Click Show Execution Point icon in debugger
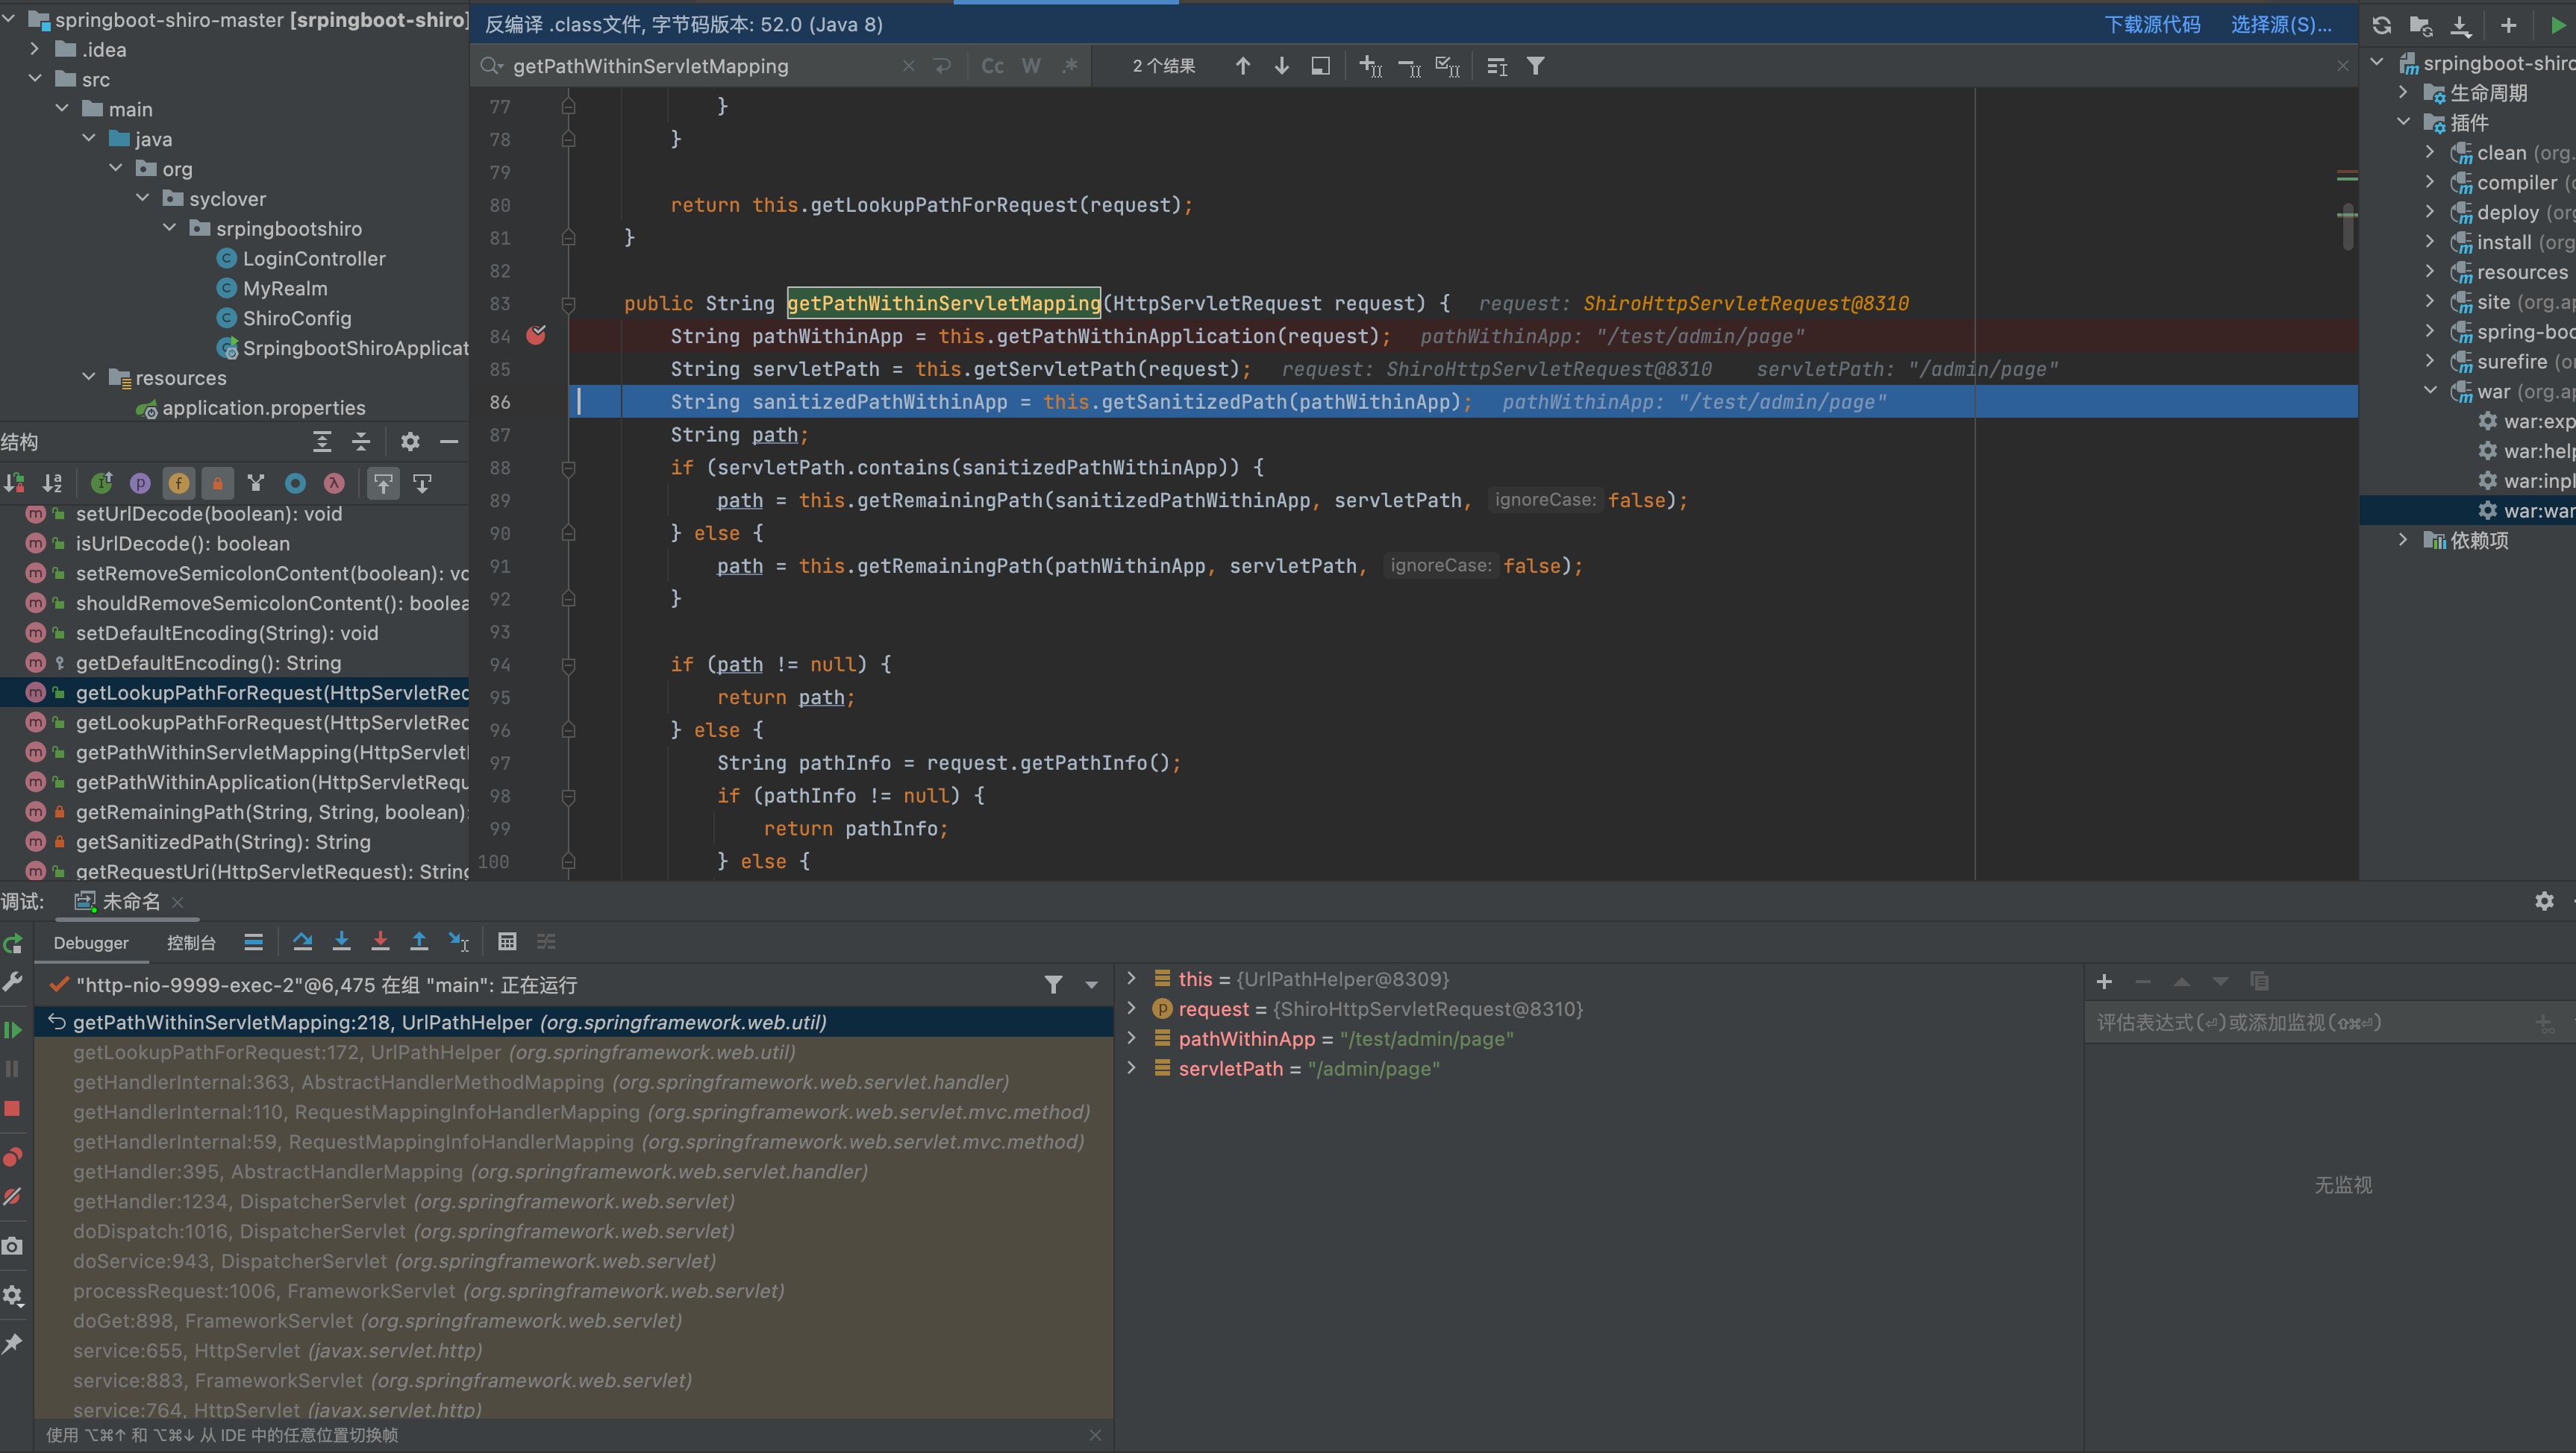 [253, 941]
